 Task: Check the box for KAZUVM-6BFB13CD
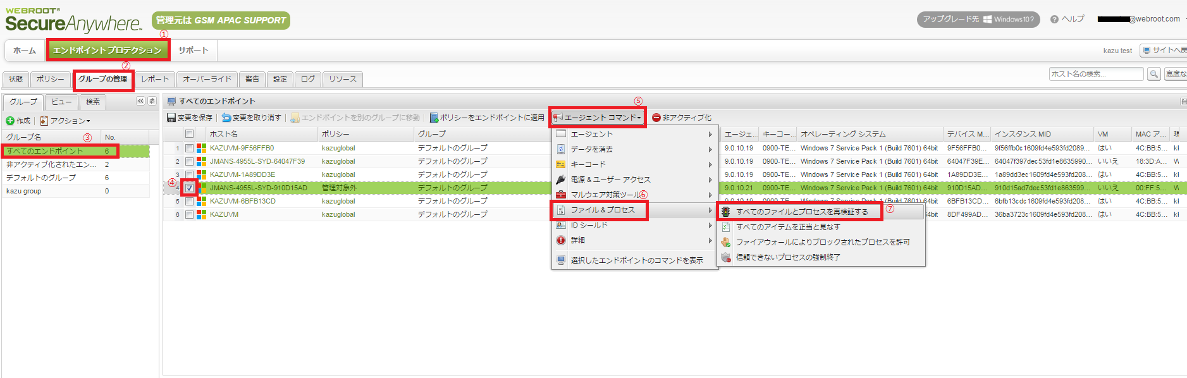[x=189, y=201]
